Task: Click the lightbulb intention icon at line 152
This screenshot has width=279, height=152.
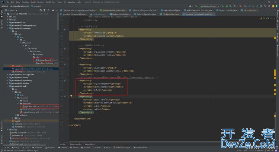Action: click(x=71, y=96)
